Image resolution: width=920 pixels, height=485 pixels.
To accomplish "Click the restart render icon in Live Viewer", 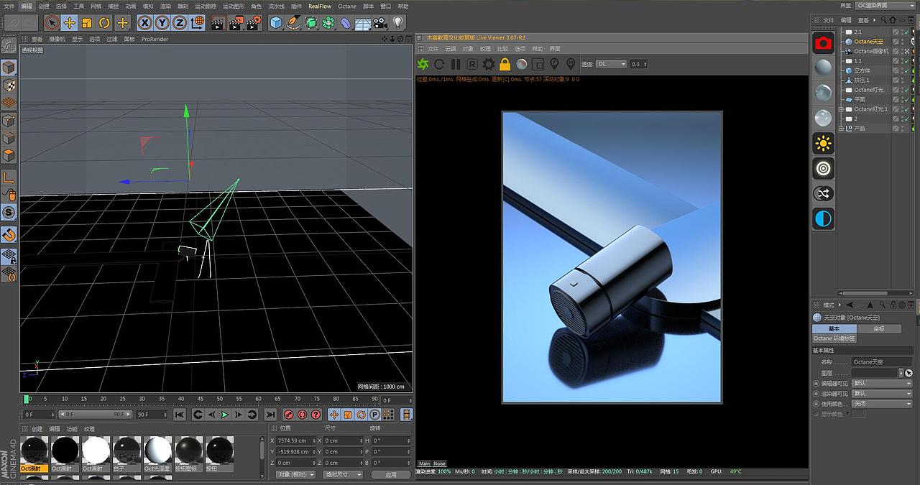I will coord(438,64).
